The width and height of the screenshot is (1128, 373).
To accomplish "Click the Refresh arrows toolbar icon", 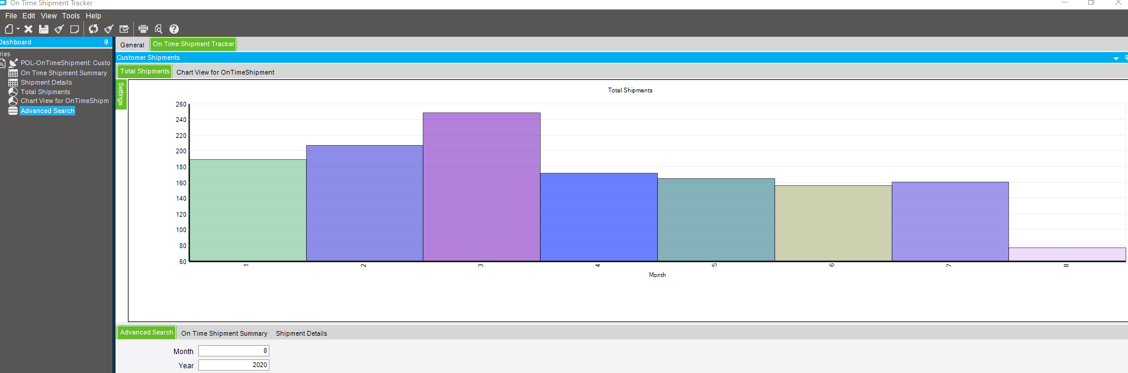I will point(93,29).
